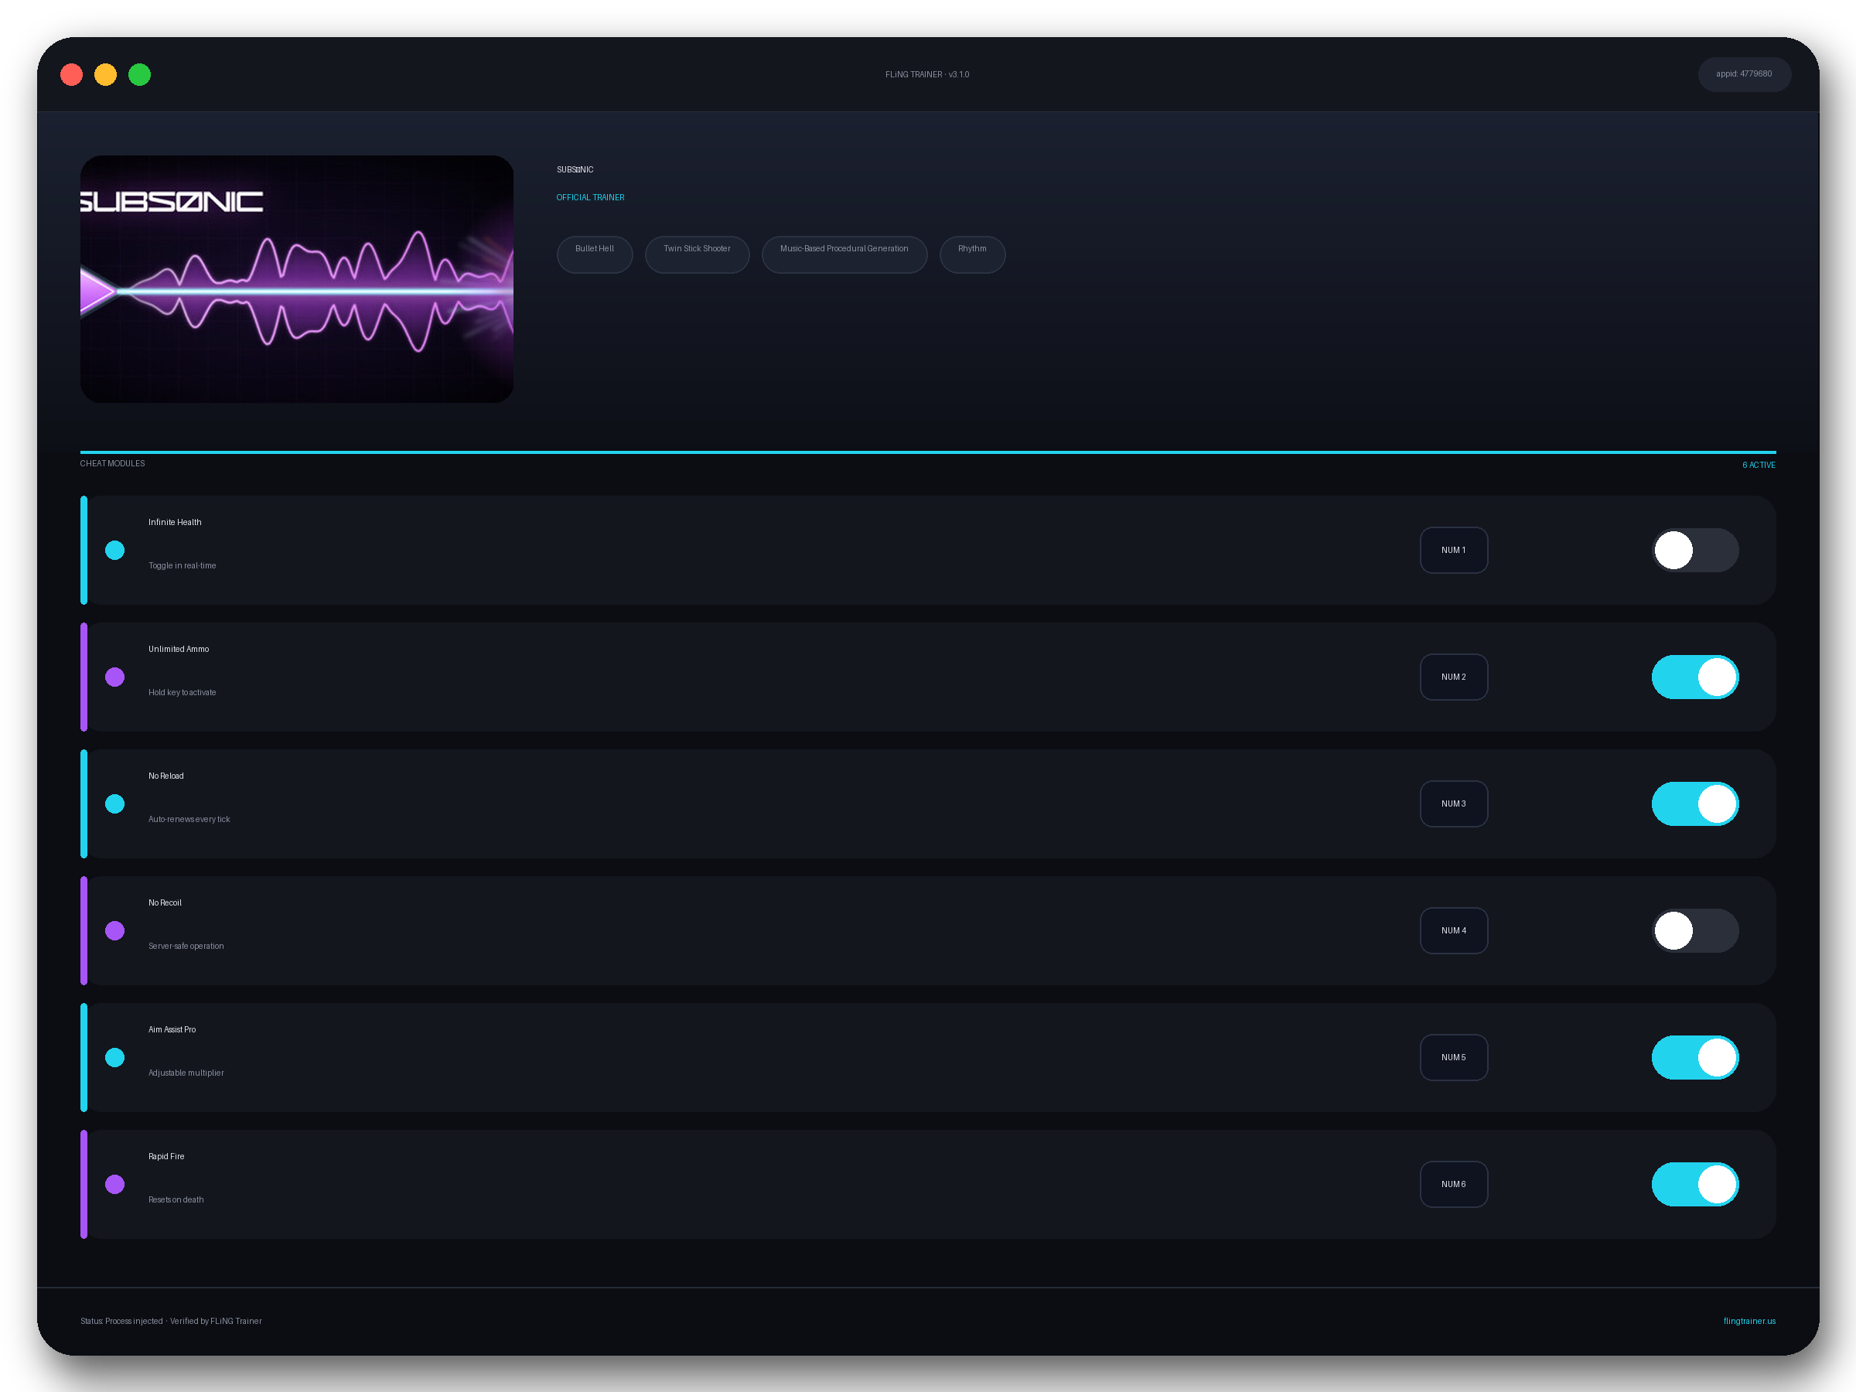Click the No Recoil module name
This screenshot has width=1856, height=1392.
click(x=165, y=902)
